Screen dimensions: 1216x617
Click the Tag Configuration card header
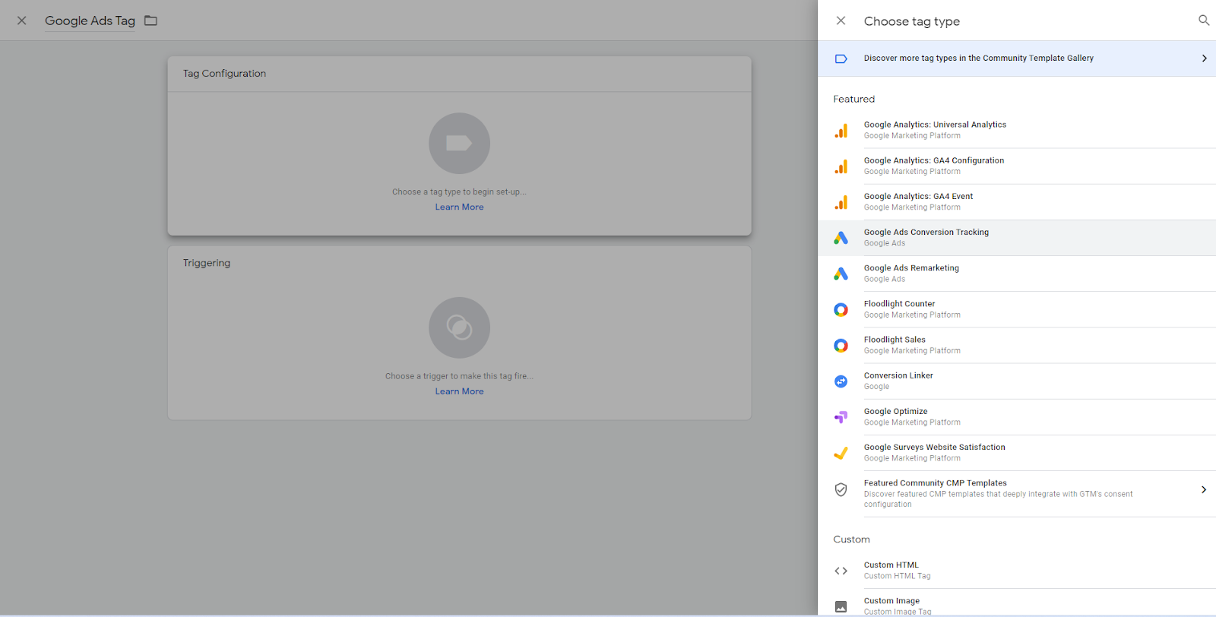pyautogui.click(x=459, y=74)
